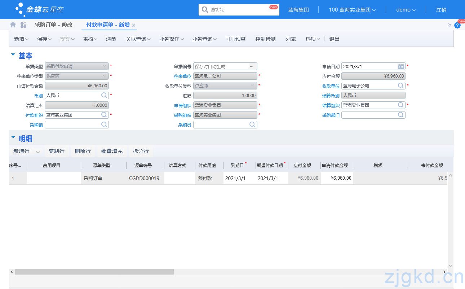Open the module grid icon beside home

click(x=22, y=25)
